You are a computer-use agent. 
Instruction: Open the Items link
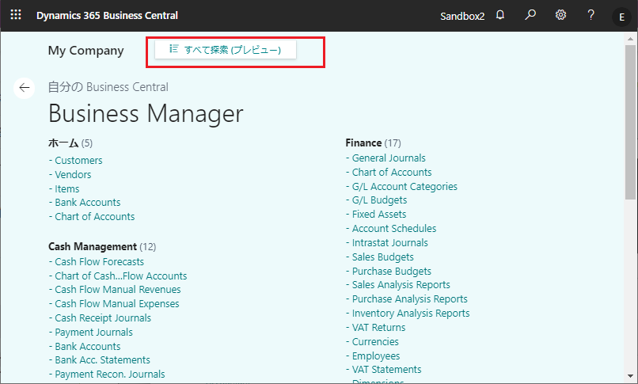click(67, 188)
